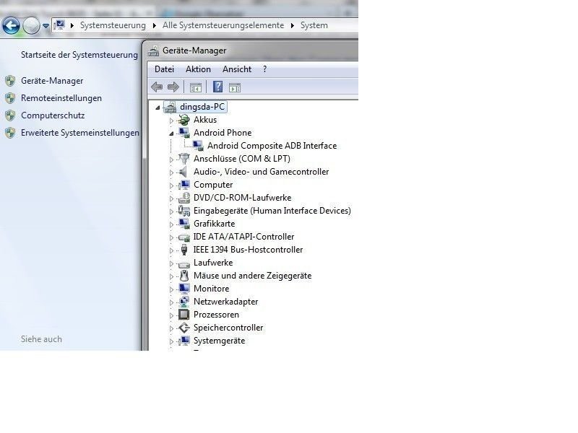This screenshot has width=578, height=433.
Task: Expand the Prozessoren category
Action: point(171,315)
